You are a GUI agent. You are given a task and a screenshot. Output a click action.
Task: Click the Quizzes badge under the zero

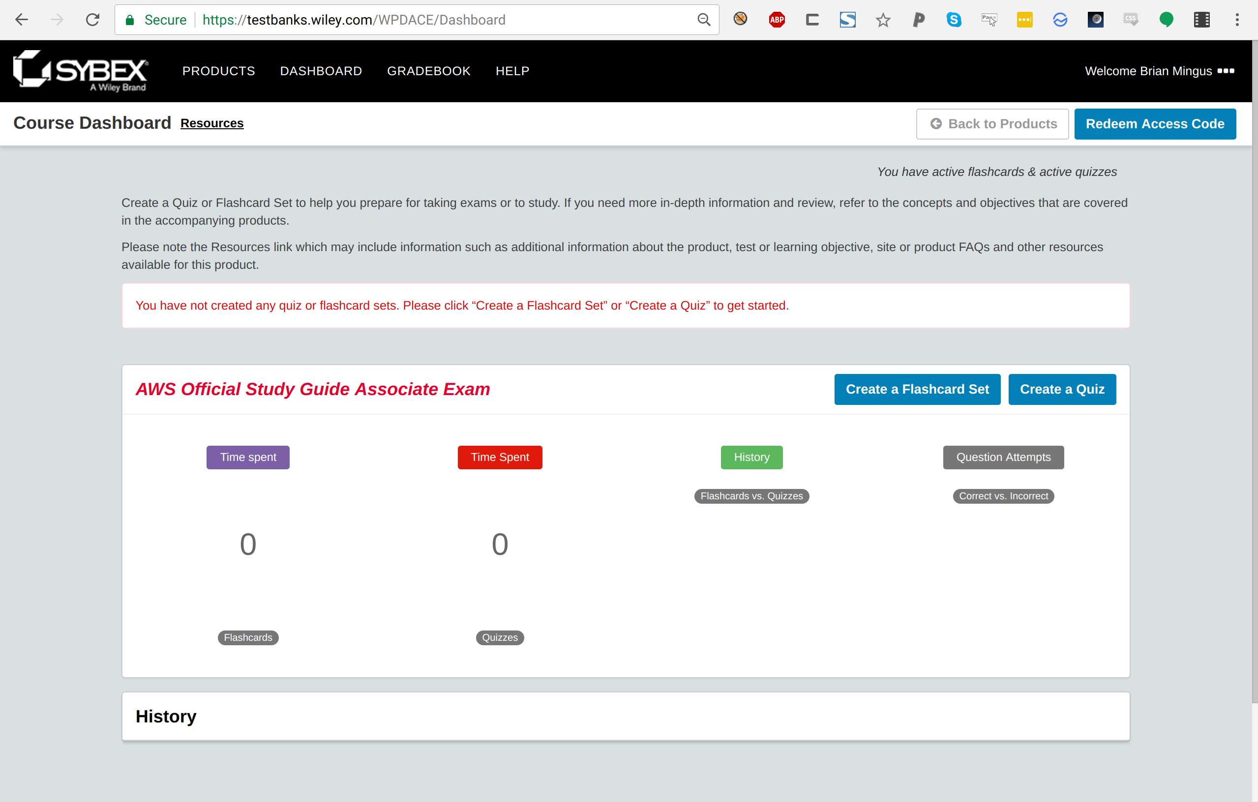(x=500, y=637)
